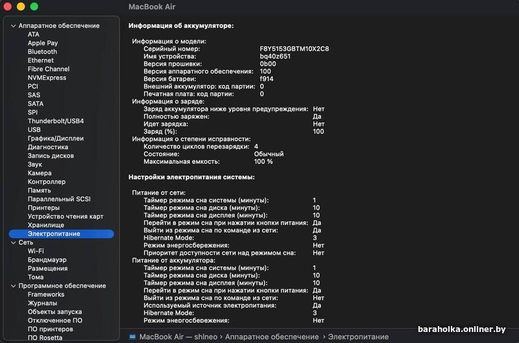
Task: Select Thunderbolt/USB4 in the sidebar
Action: click(x=56, y=121)
